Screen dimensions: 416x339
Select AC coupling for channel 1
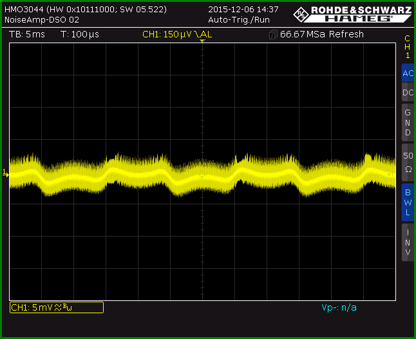point(408,73)
